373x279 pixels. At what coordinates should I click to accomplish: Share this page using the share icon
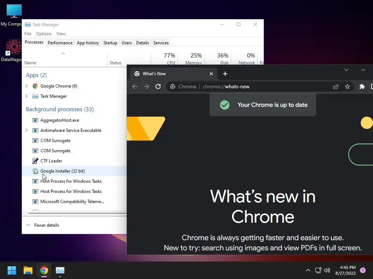tap(335, 86)
